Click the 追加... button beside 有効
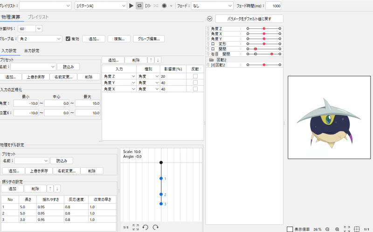 coord(94,39)
